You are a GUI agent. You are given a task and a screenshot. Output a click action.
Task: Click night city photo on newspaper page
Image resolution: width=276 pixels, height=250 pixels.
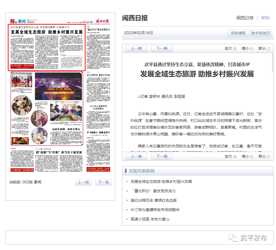tap(58, 86)
